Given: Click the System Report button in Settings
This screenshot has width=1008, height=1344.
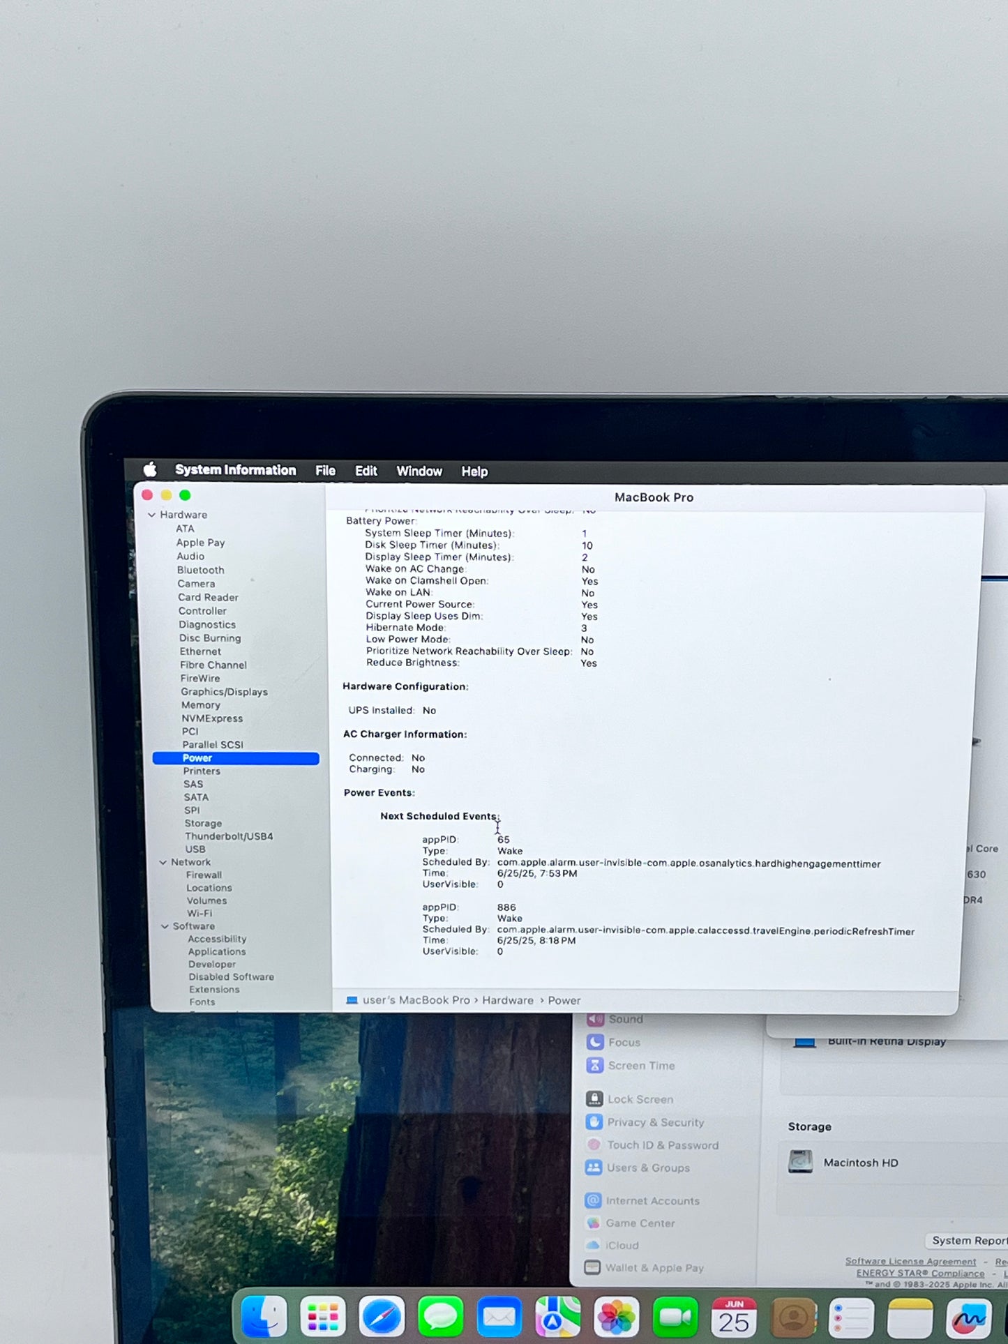Looking at the screenshot, I should (968, 1240).
